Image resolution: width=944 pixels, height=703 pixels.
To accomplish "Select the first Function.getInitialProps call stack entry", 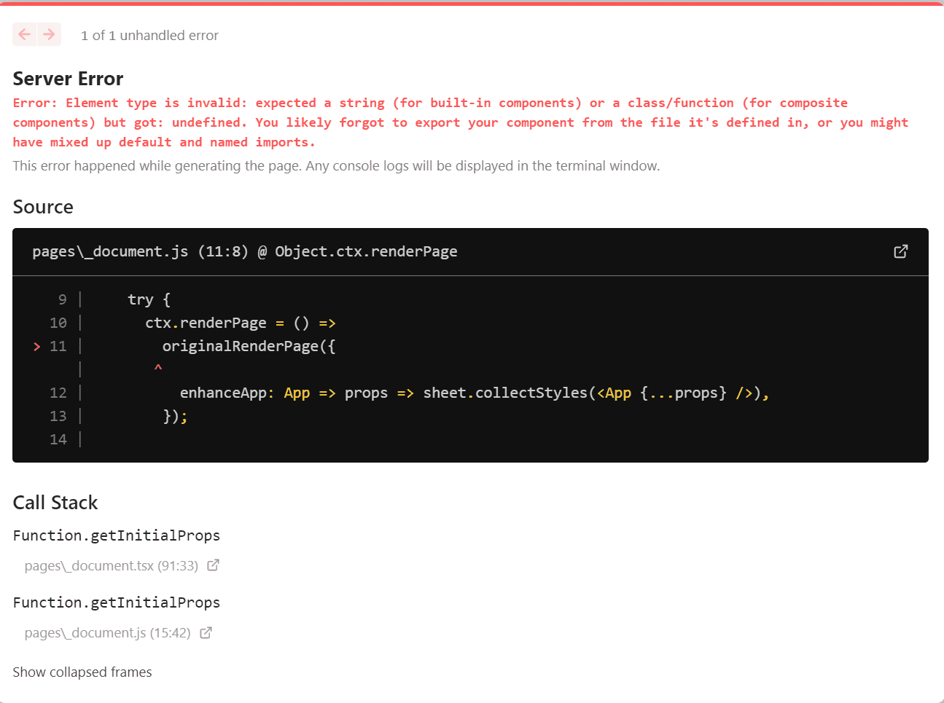I will 117,535.
